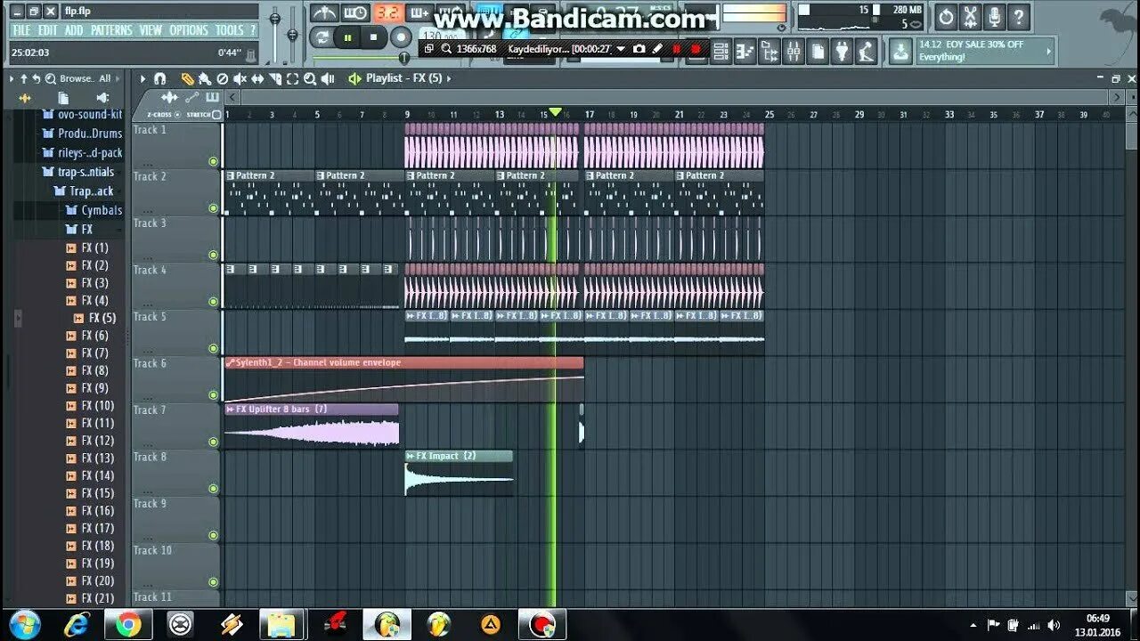Select the Draw pencil tool in playlist
This screenshot has height=641, width=1140.
(x=188, y=78)
